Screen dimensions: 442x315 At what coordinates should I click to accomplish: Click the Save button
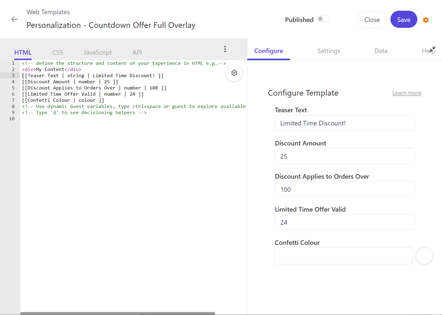click(404, 19)
